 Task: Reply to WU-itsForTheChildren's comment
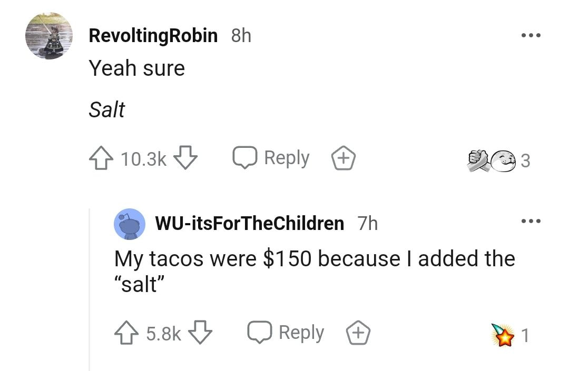[x=286, y=333]
